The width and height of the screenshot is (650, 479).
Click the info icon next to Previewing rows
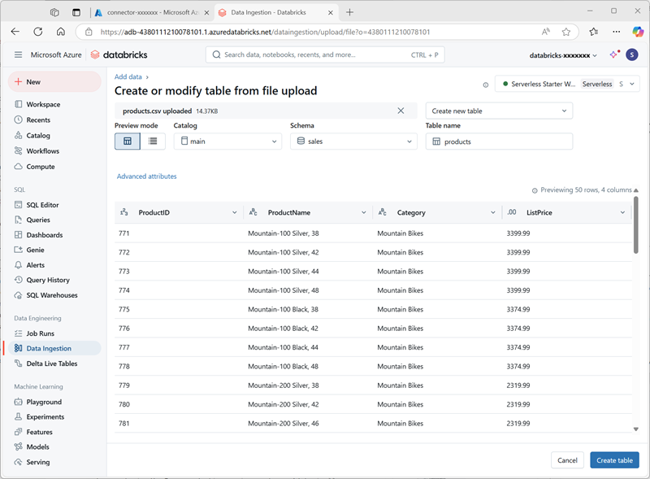(535, 190)
